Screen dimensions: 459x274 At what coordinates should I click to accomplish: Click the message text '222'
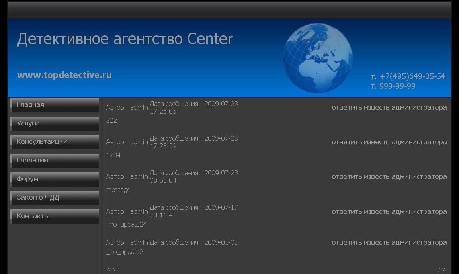coord(111,120)
